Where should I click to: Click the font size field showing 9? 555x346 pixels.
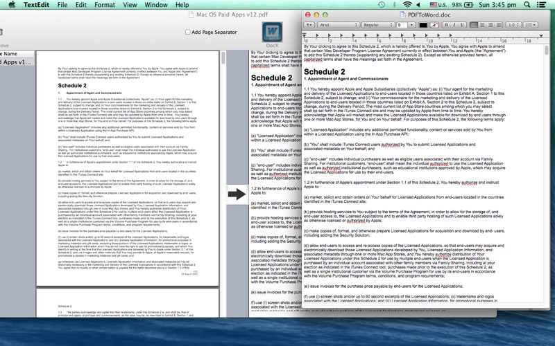(x=402, y=25)
